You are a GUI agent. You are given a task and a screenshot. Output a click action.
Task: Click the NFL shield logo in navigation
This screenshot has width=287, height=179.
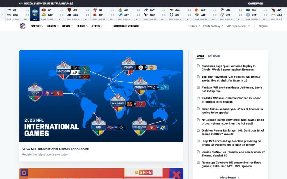pyautogui.click(x=23, y=26)
